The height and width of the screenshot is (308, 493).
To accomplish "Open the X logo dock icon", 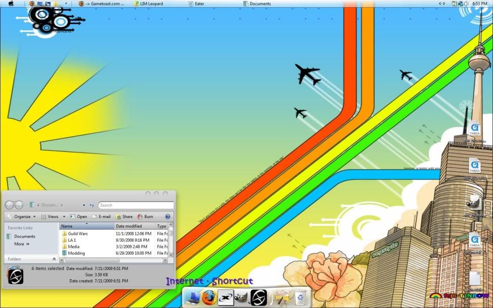I will [226, 297].
